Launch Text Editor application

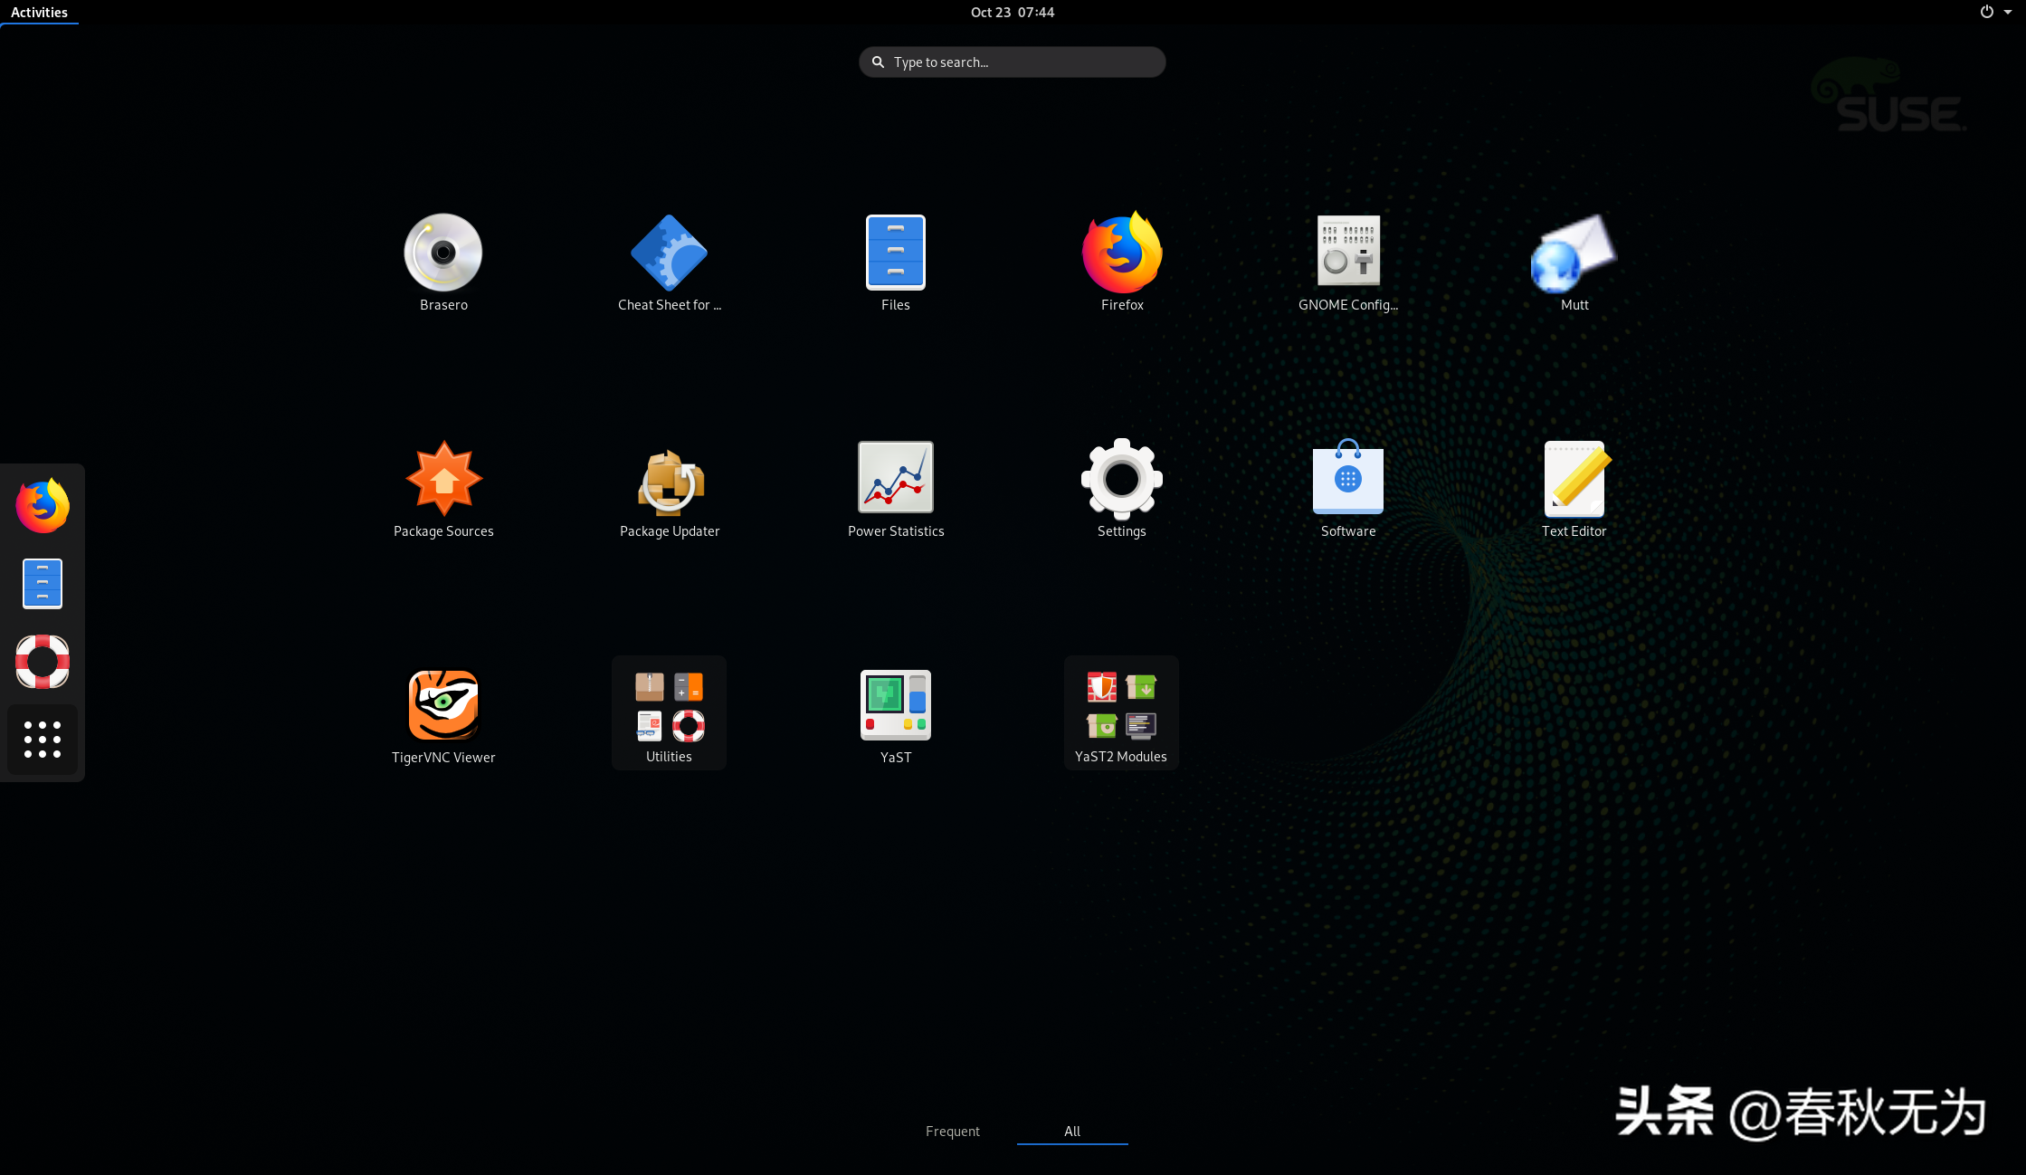click(x=1574, y=479)
